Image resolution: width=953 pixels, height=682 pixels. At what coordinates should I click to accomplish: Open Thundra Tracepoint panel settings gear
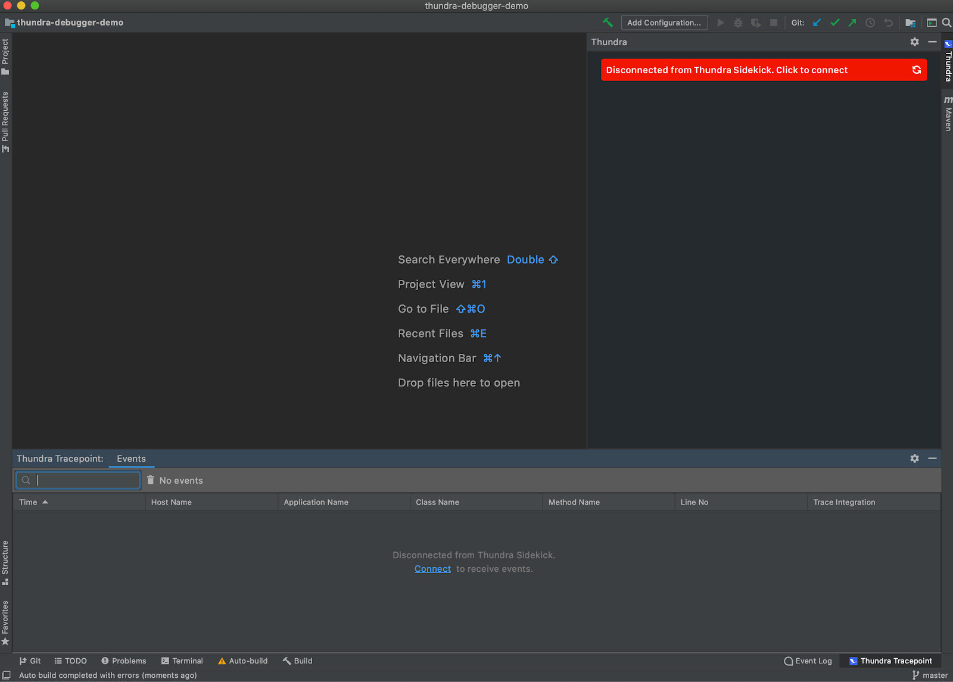[915, 458]
